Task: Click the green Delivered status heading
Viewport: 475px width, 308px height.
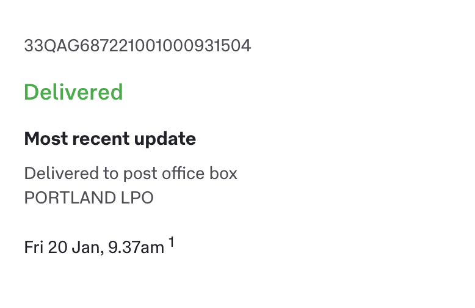Action: click(73, 92)
